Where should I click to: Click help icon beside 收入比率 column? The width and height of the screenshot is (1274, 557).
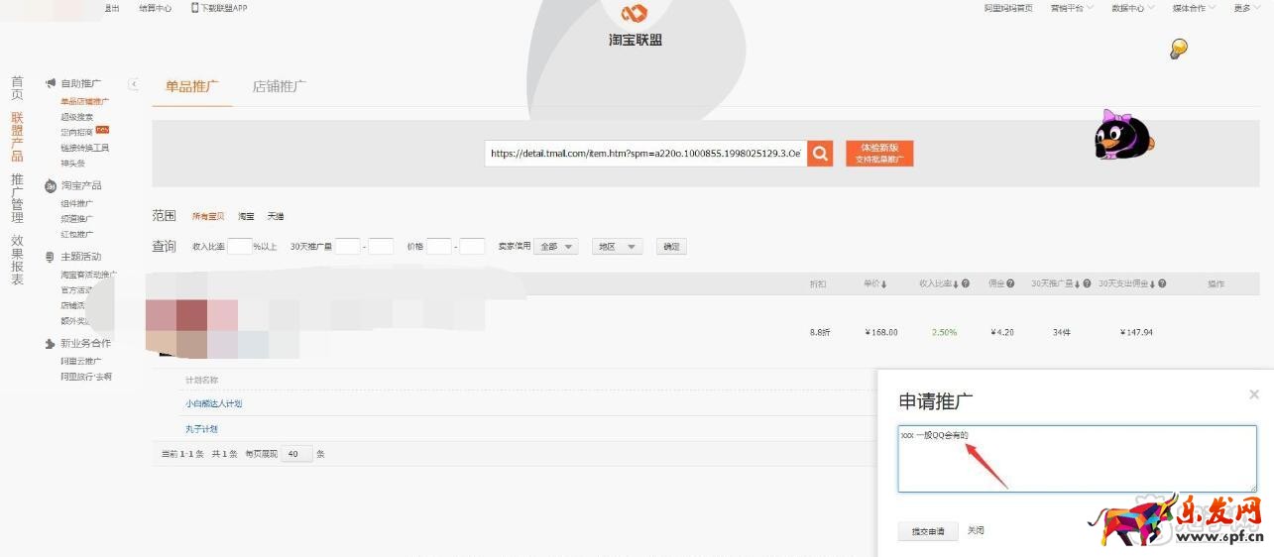[x=965, y=284]
